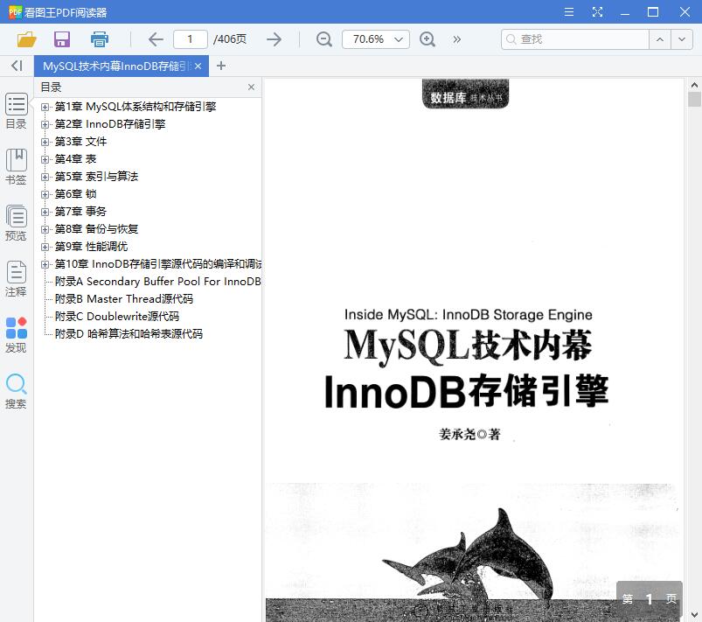702x622 pixels.
Task: Open 附录B Master Thread源代码
Action: (124, 299)
